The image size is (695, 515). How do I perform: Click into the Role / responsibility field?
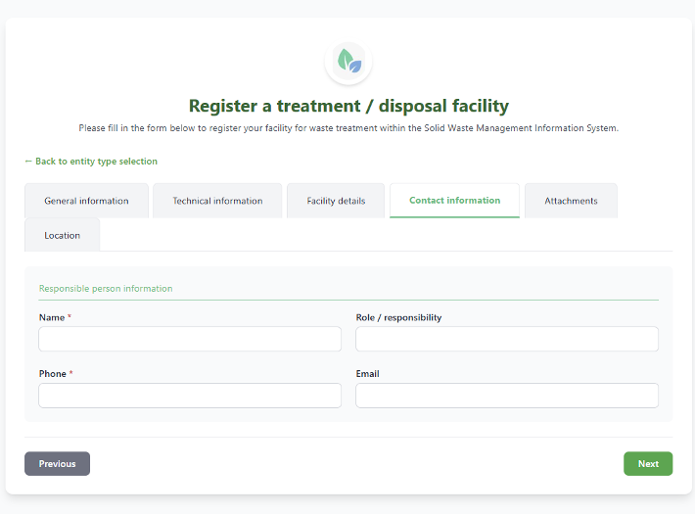tap(507, 339)
